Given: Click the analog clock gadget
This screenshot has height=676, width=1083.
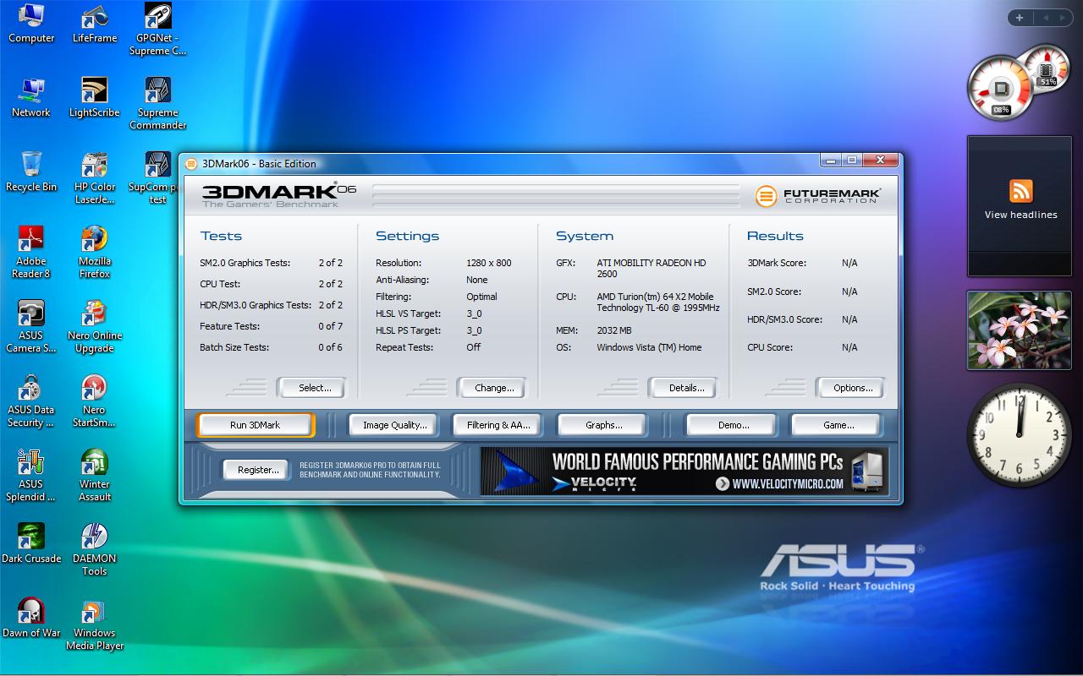Looking at the screenshot, I should (x=1020, y=435).
